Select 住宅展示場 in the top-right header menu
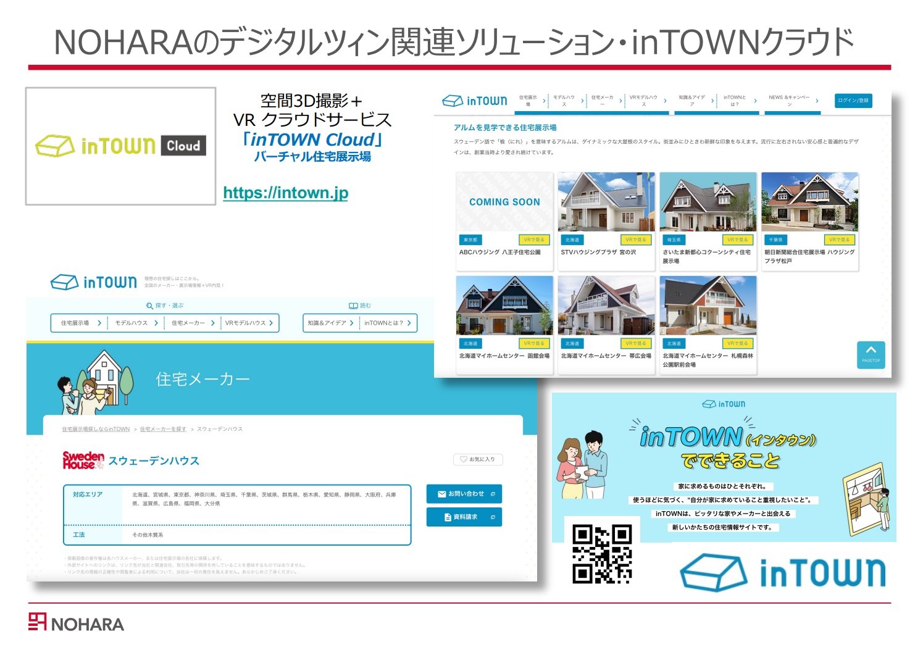This screenshot has width=923, height=650. 528,101
